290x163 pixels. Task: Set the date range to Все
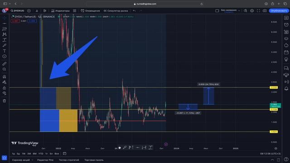point(57,153)
